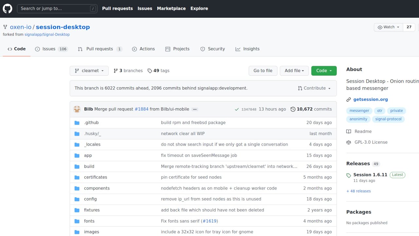This screenshot has width=419, height=236.
Task: Open the clearnet branch dropdown
Action: coord(89,71)
